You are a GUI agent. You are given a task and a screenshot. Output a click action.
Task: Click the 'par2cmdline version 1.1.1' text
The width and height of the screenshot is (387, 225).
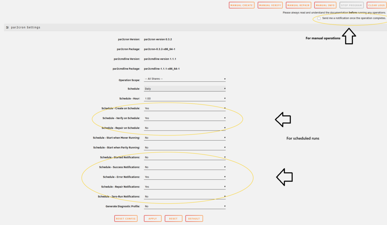[160, 59]
